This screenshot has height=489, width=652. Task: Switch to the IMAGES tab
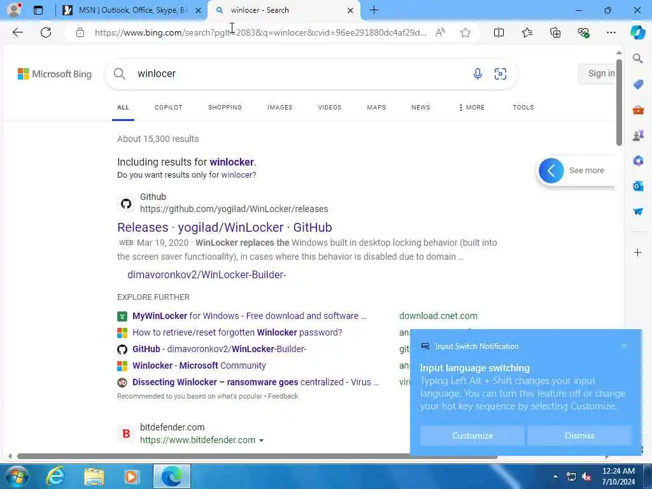[280, 107]
